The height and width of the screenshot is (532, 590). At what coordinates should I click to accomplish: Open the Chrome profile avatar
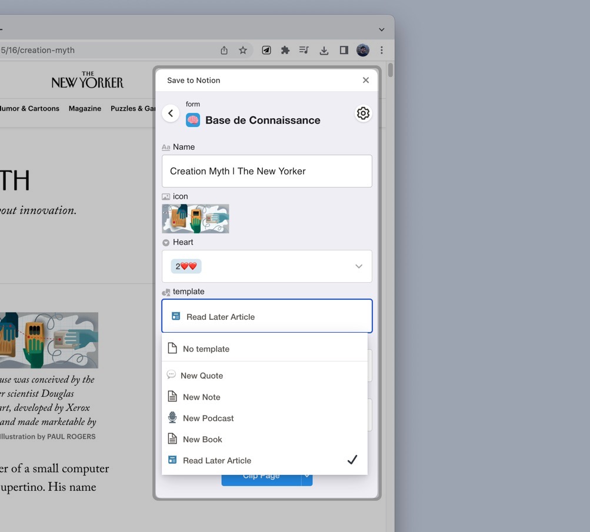(363, 50)
